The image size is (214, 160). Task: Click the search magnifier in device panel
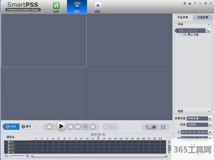[208, 31]
